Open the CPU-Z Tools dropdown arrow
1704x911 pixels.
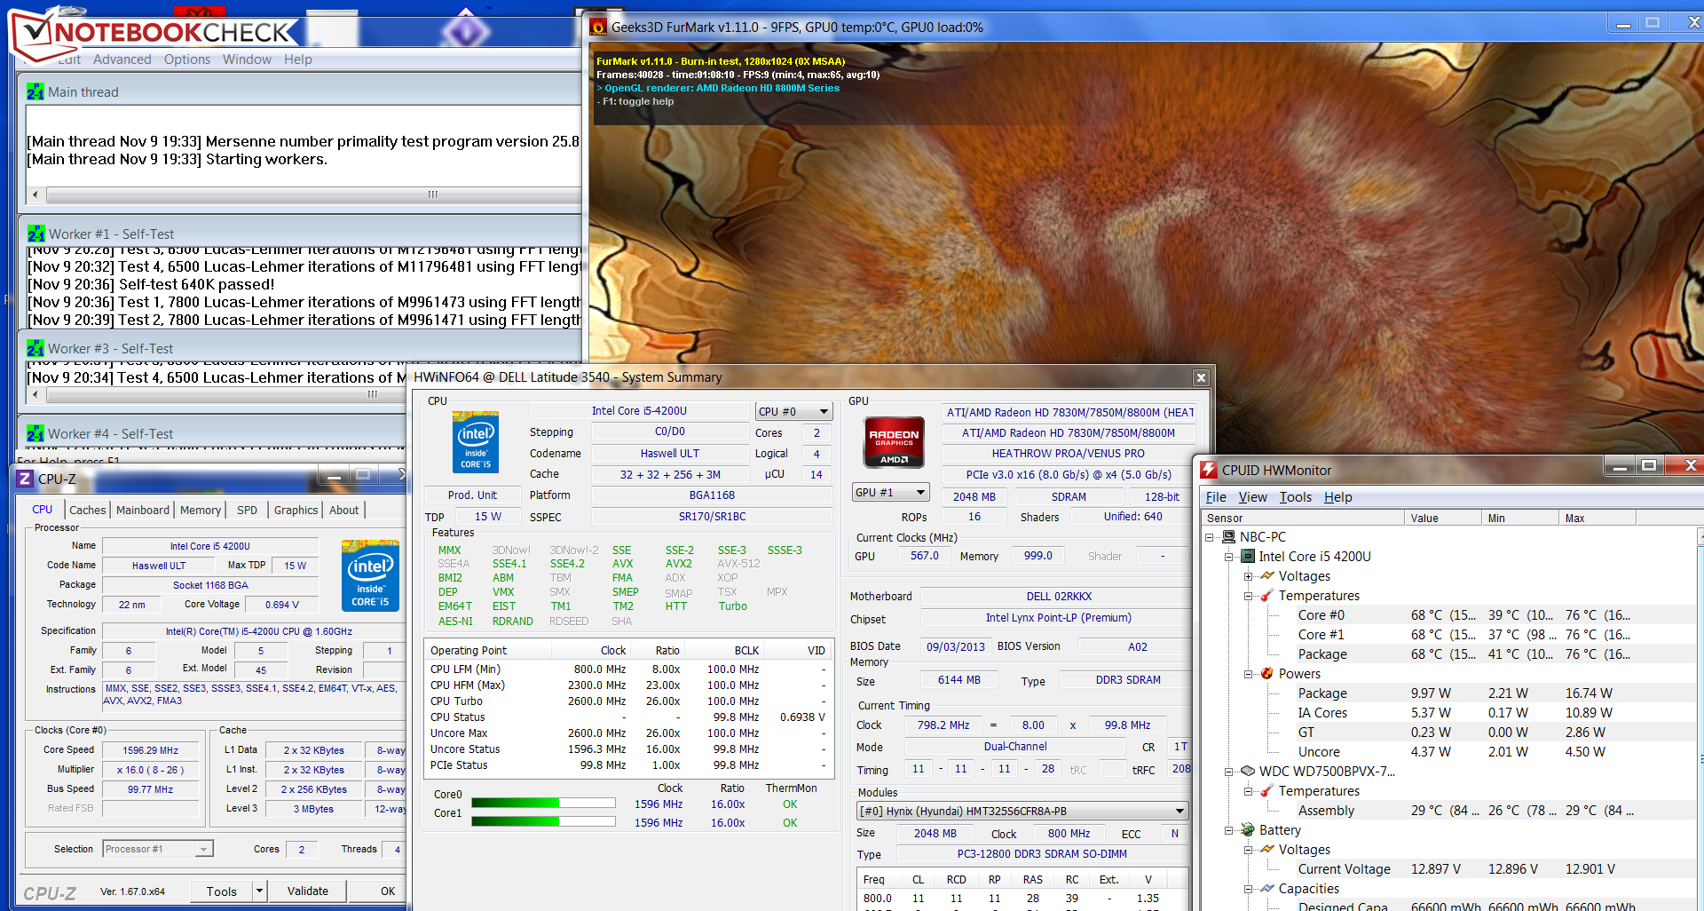[x=259, y=891]
